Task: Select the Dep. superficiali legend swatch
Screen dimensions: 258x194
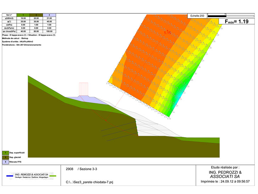Action: [5, 152]
